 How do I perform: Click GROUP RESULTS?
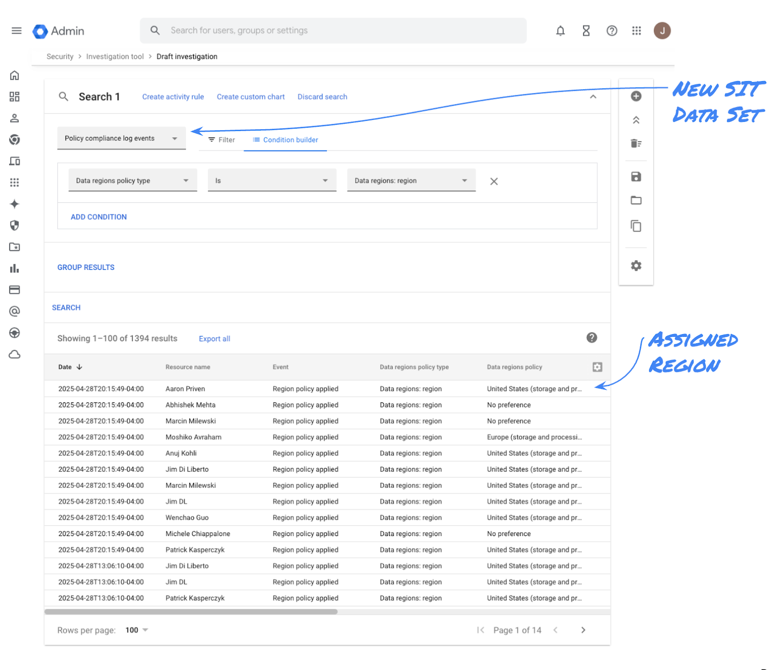[x=86, y=268]
